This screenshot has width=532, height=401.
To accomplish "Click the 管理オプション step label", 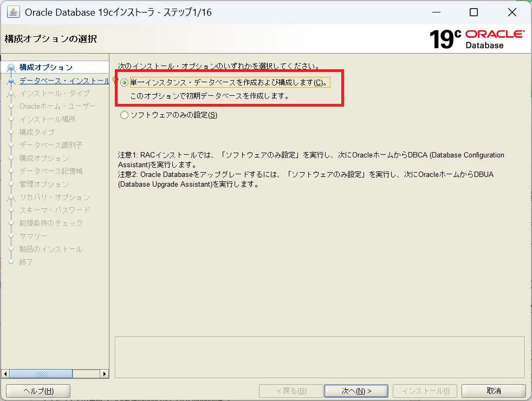I will (44, 184).
